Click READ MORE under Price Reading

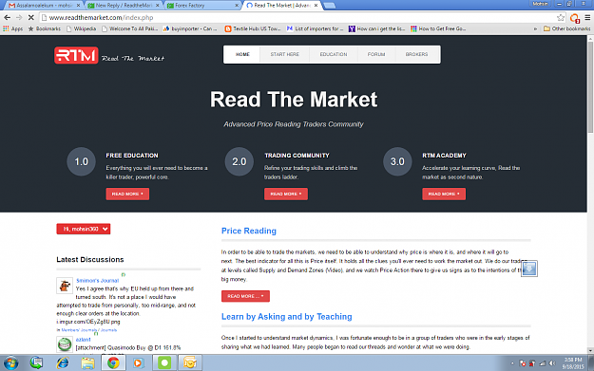[x=245, y=296]
